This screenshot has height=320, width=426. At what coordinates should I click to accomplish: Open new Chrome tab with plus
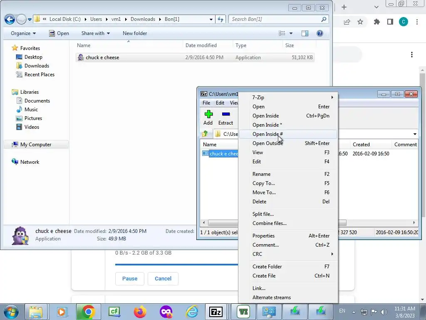[344, 7]
